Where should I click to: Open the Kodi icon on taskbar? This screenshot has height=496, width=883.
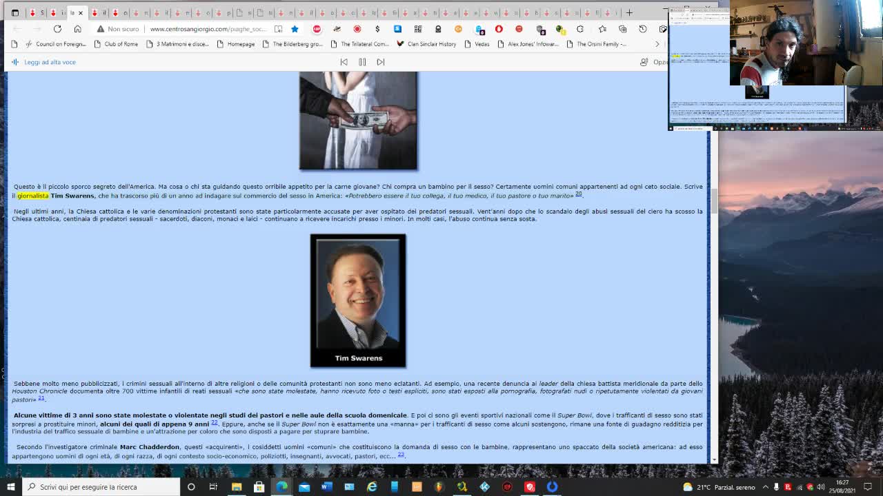coord(484,486)
